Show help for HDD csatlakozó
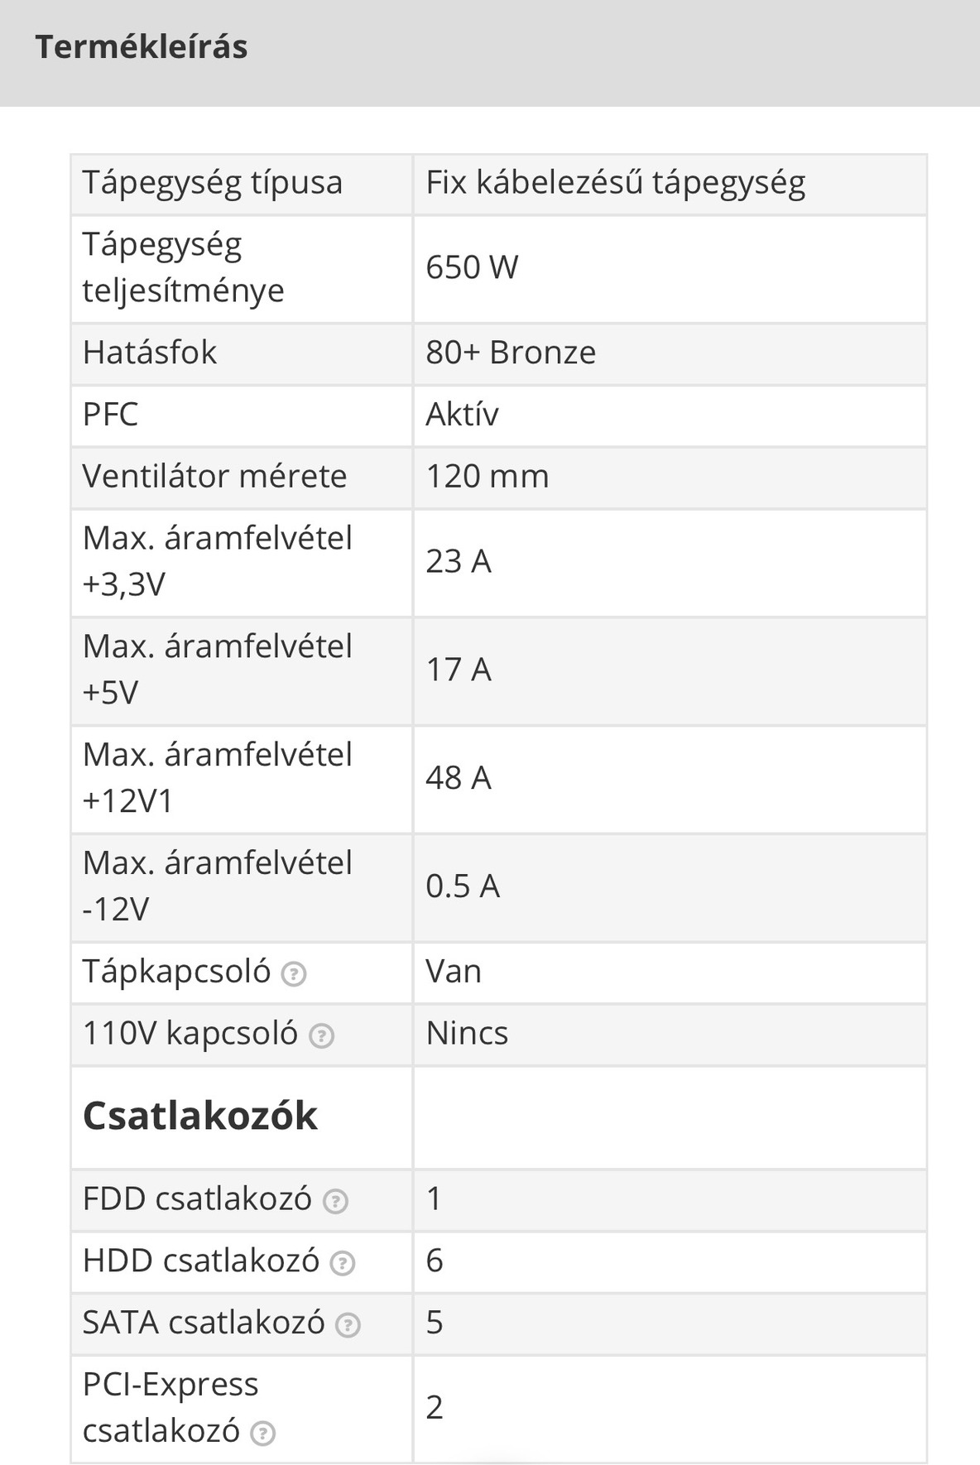The height and width of the screenshot is (1465, 980). coord(343,1264)
